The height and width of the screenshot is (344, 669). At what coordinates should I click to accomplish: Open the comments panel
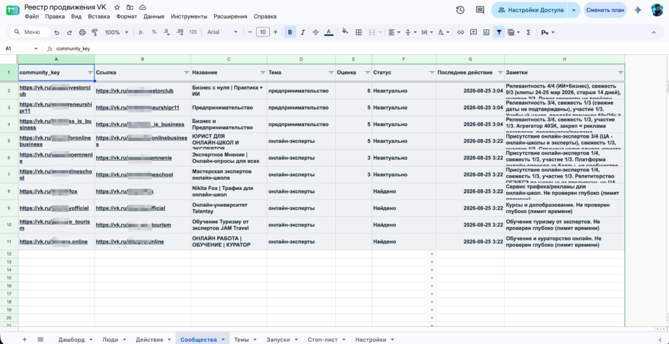click(480, 10)
